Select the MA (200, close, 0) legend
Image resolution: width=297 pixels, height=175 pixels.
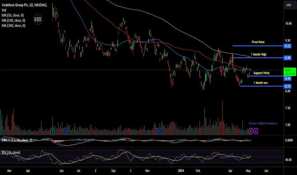(13, 25)
